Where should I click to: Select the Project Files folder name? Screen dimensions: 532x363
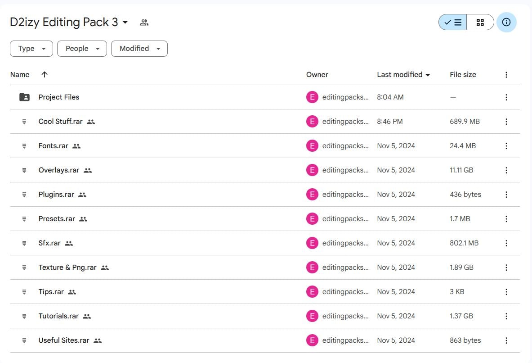click(59, 97)
